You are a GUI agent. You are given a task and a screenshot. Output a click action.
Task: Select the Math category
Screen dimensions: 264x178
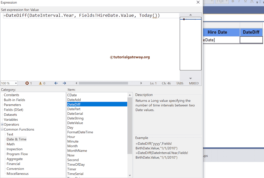[11, 144]
